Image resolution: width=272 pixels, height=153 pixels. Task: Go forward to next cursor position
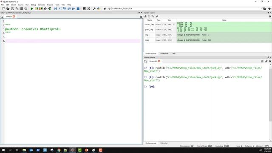click(x=109, y=8)
